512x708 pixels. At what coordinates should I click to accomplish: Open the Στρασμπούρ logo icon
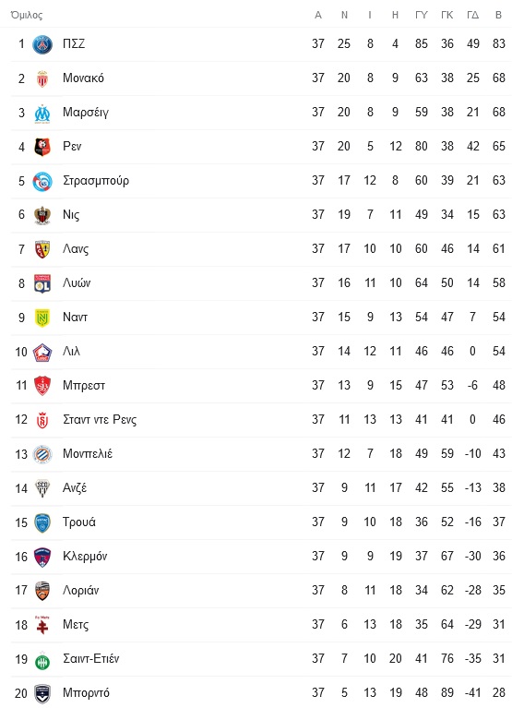(42, 181)
